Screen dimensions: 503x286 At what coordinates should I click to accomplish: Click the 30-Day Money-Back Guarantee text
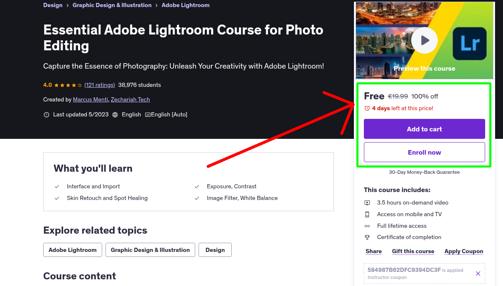(424, 172)
